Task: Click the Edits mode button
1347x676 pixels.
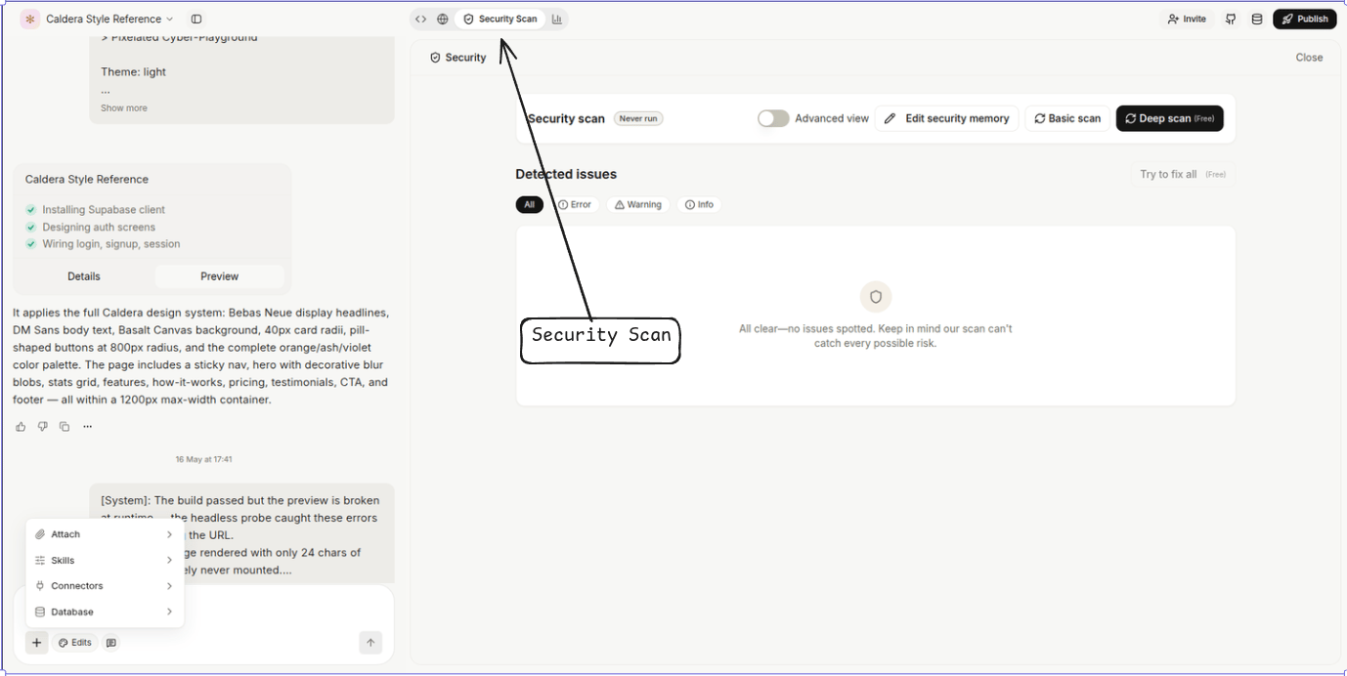Action: [x=74, y=643]
